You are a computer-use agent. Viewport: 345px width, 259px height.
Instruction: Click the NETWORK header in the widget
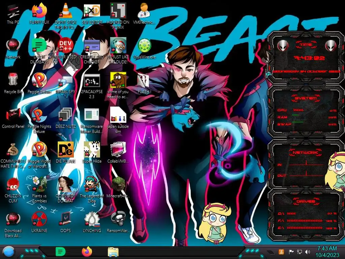click(x=305, y=152)
